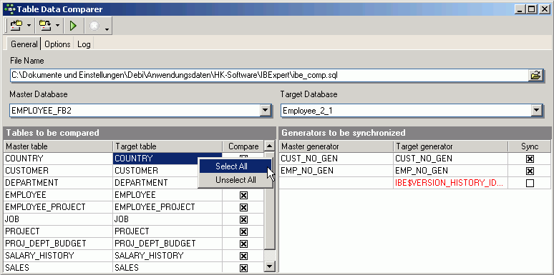Click the load configuration toolbar icon
Image resolution: width=554 pixels, height=275 pixels.
[x=16, y=26]
